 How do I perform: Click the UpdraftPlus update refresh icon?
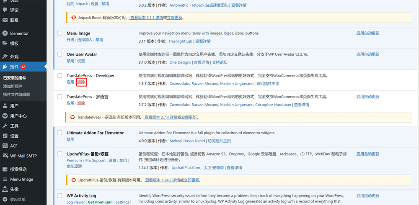[73, 180]
